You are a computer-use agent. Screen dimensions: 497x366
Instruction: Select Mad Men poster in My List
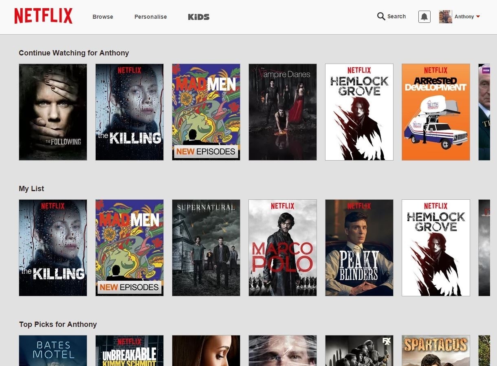[x=130, y=248]
